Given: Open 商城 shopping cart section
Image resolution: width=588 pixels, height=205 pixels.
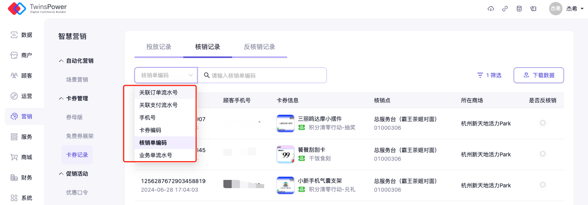Looking at the screenshot, I should (22, 157).
